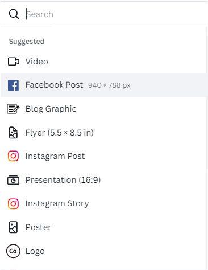This screenshot has width=208, height=270.
Task: Choose Facebook Post design type
Action: coord(103,85)
